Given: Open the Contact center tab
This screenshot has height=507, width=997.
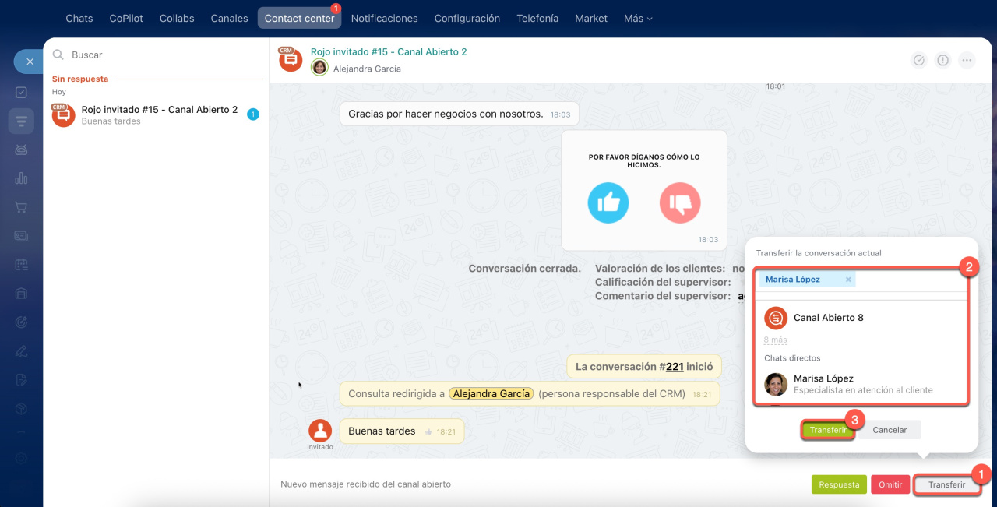Looking at the screenshot, I should coord(299,18).
